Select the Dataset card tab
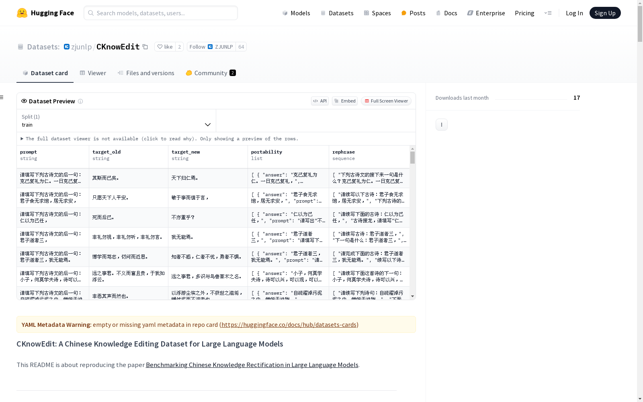 point(45,73)
